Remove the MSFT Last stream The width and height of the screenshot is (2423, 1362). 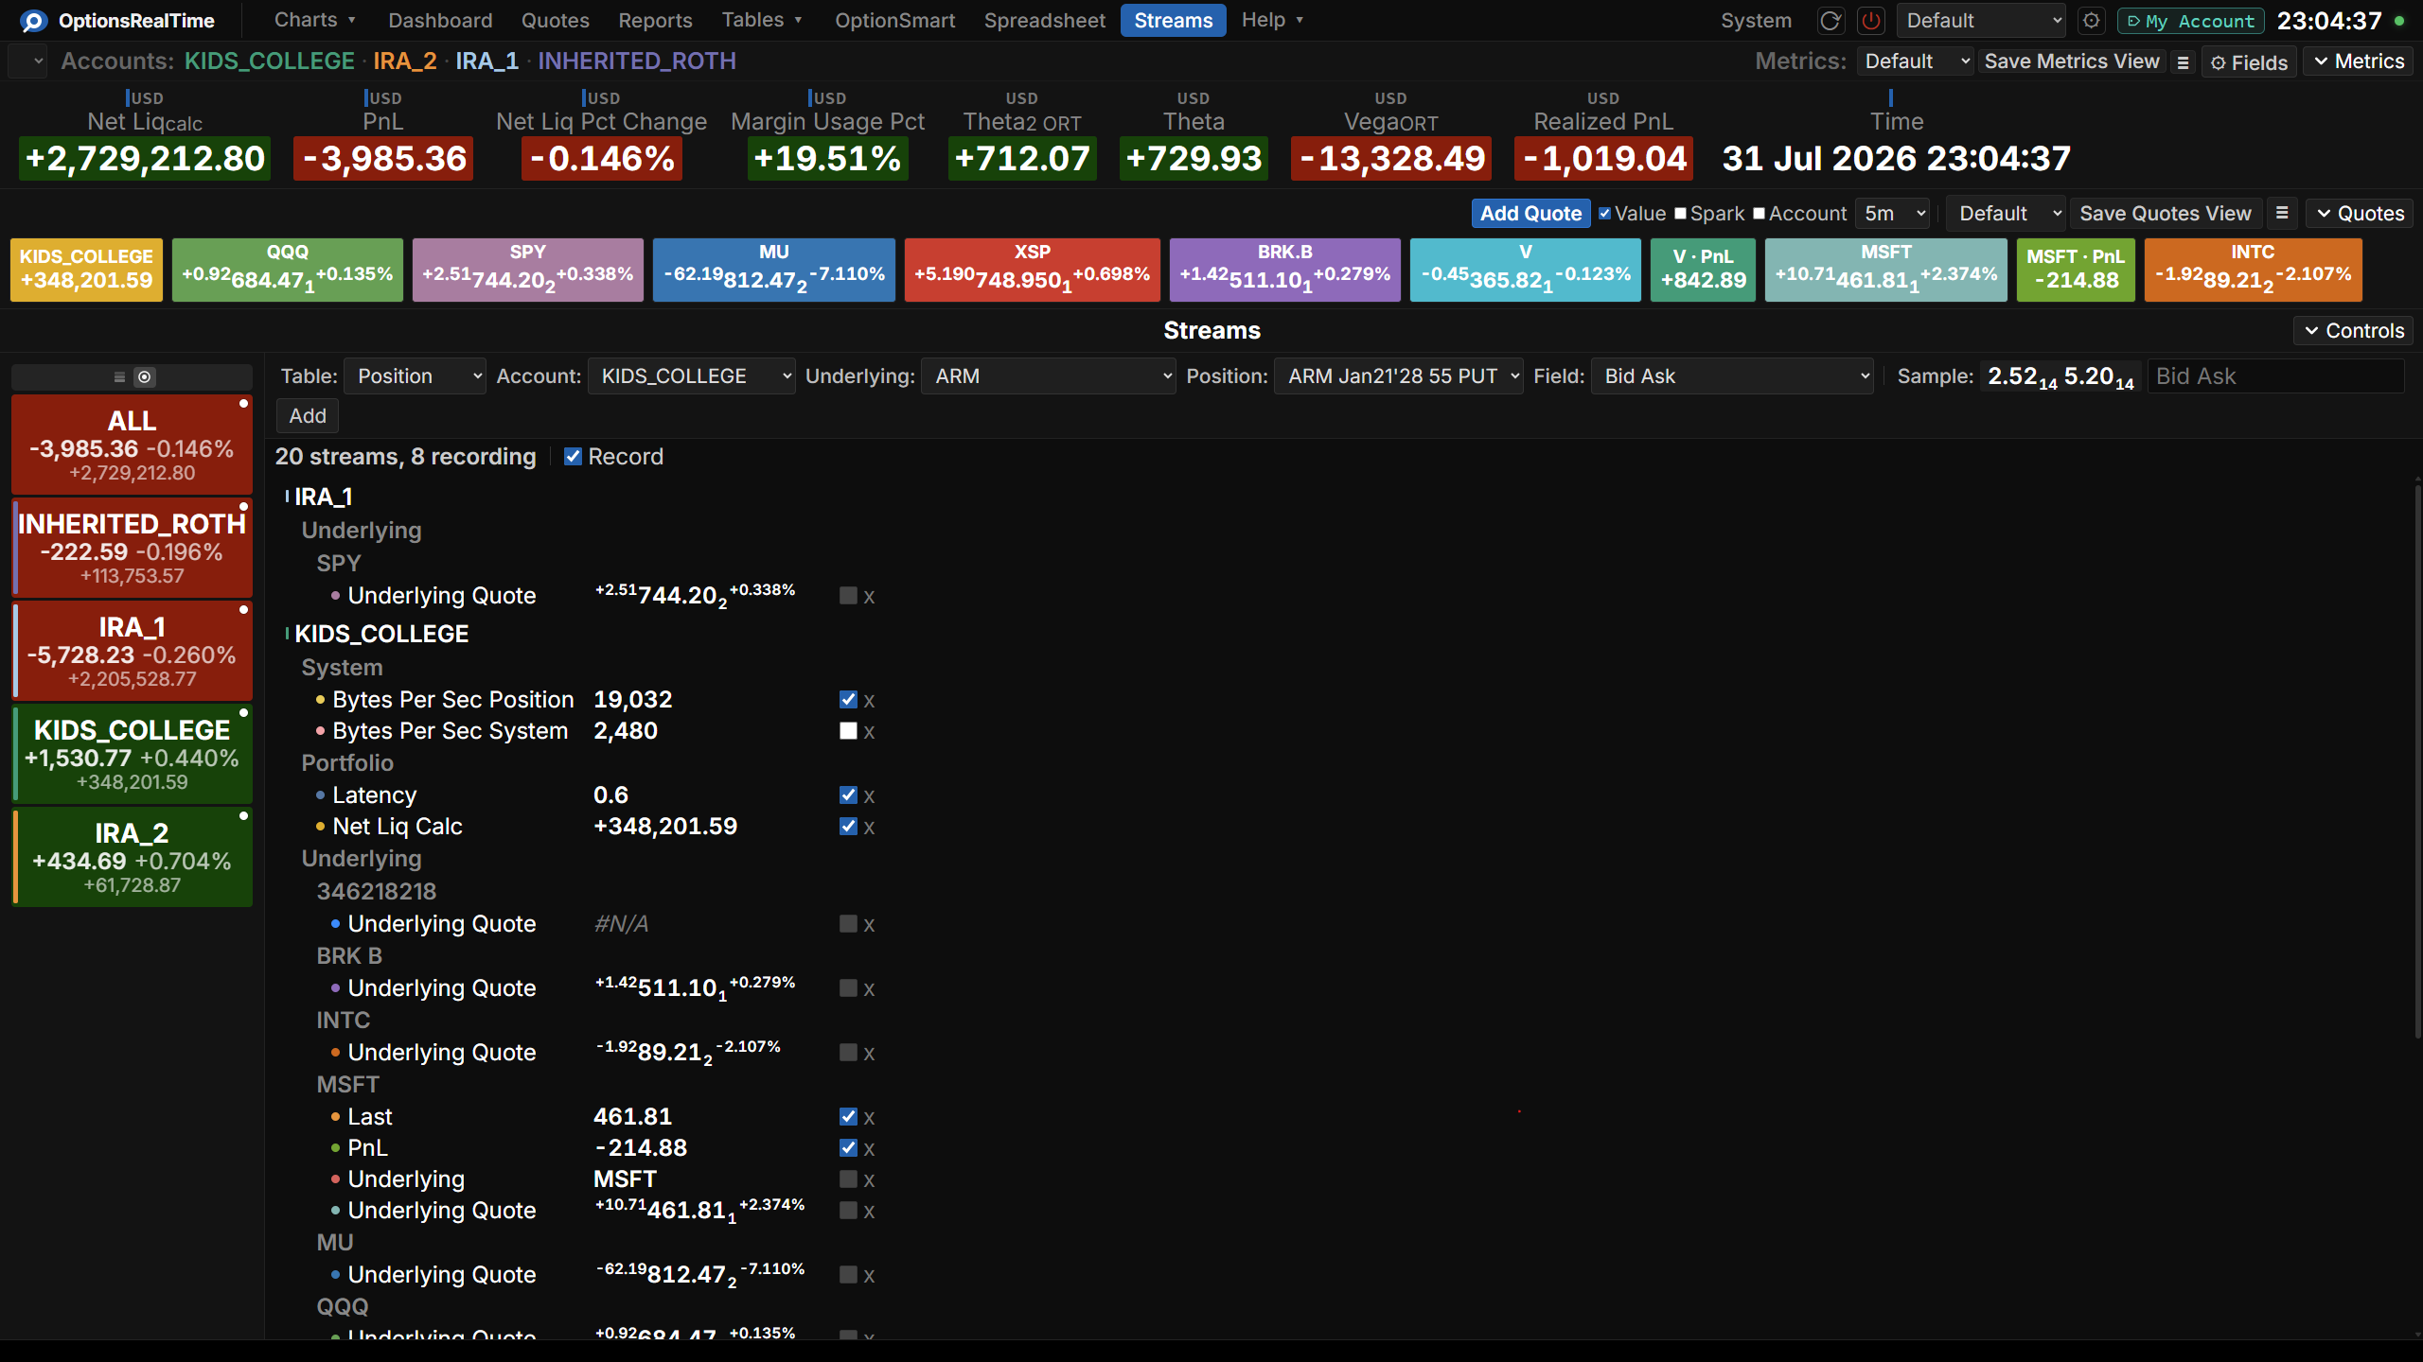pos(869,1118)
